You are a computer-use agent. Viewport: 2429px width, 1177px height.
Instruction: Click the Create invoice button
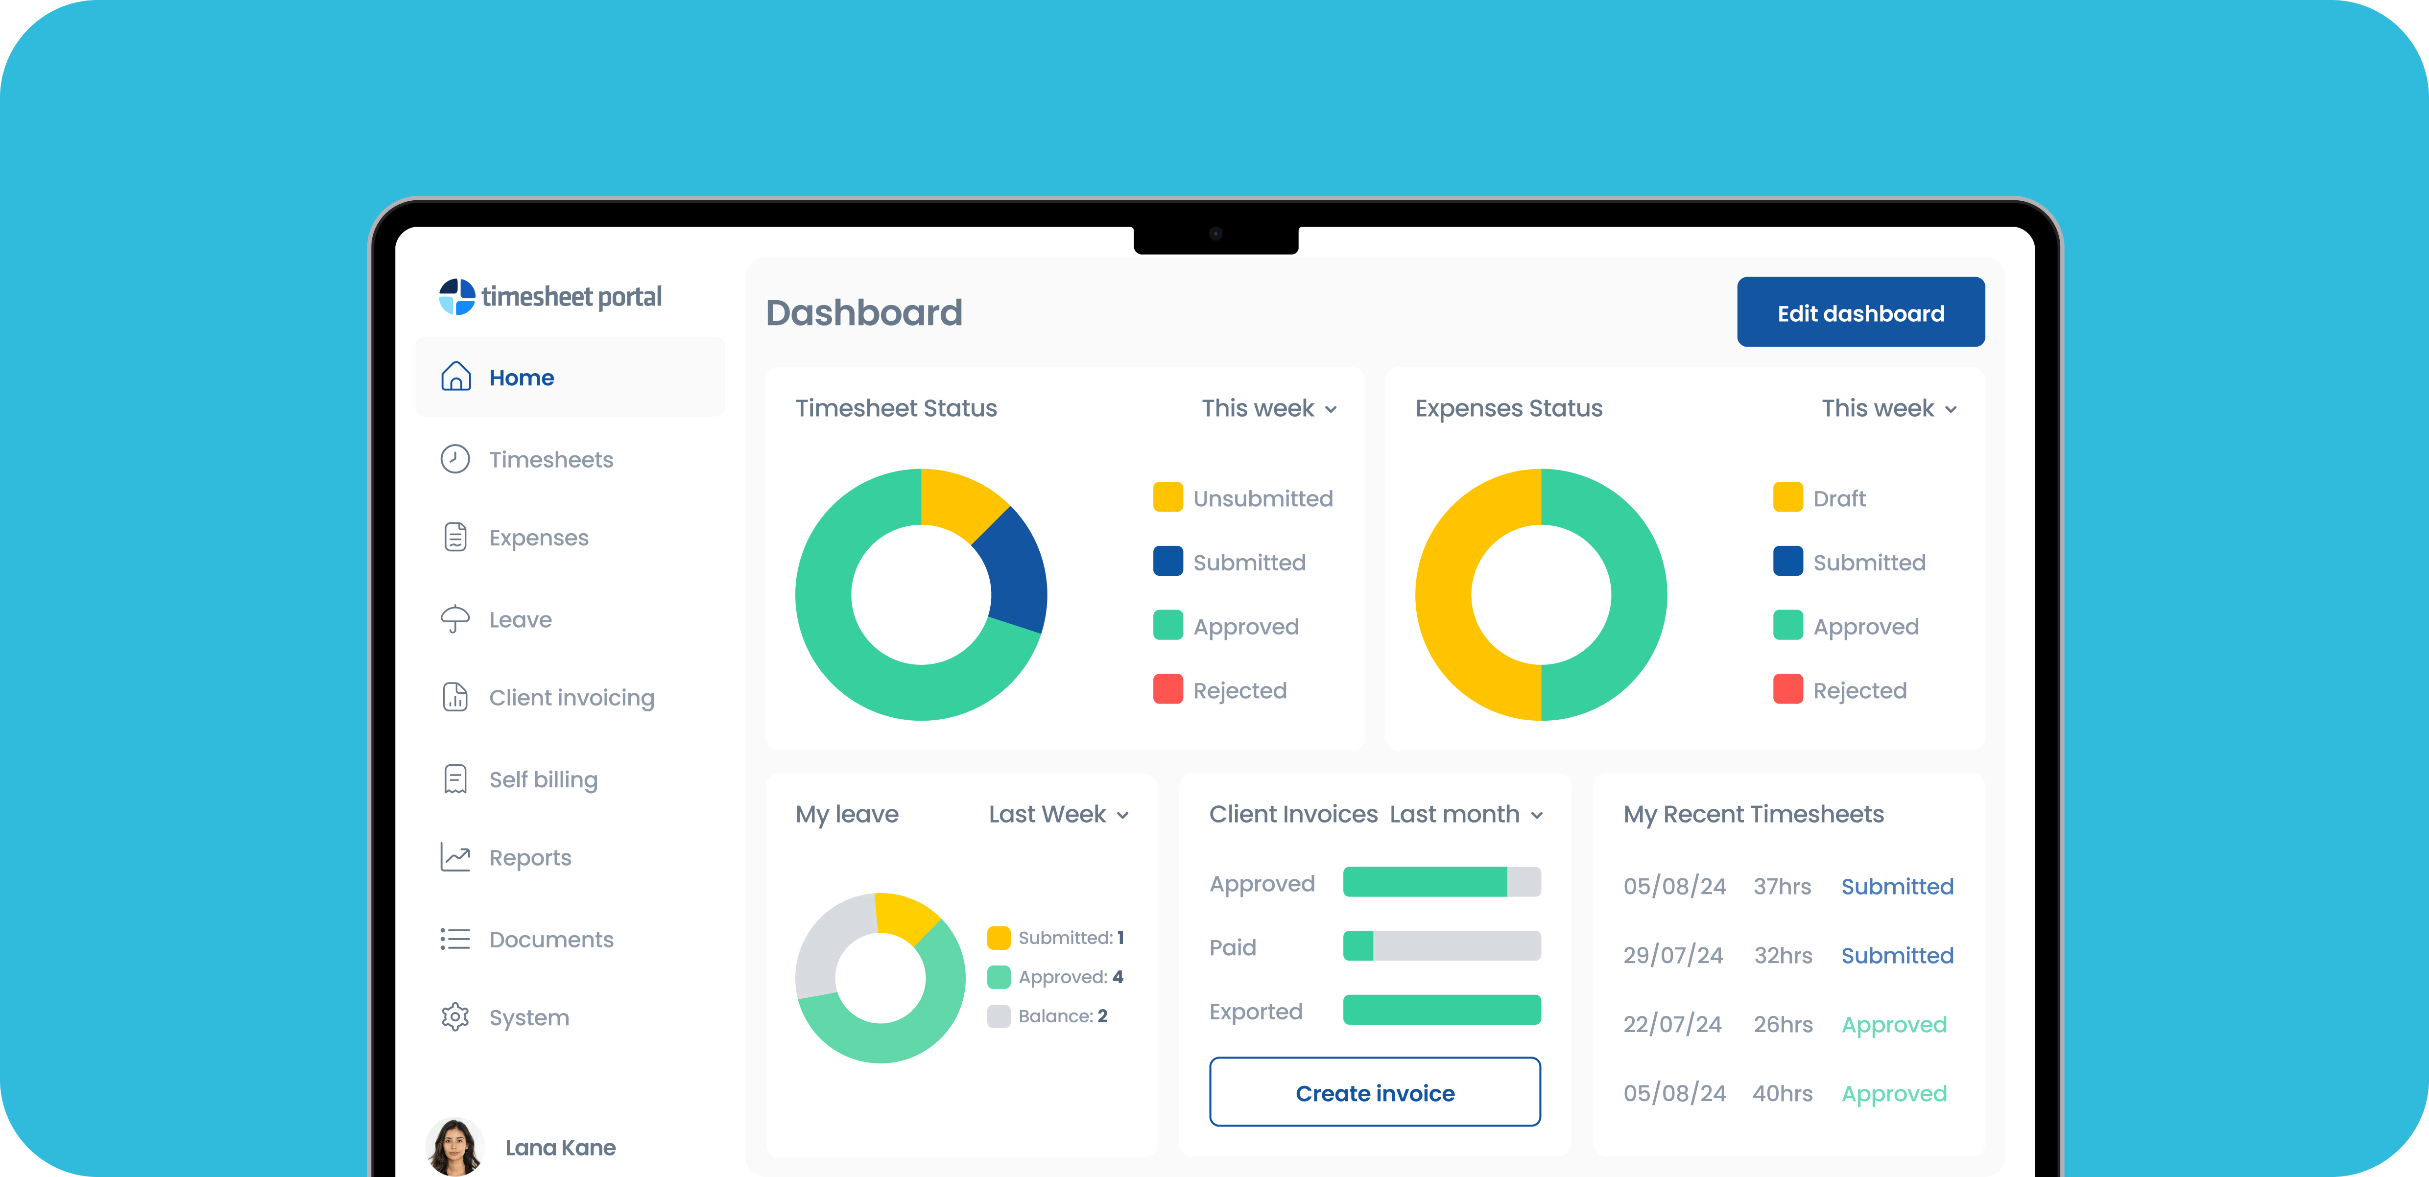pos(1375,1092)
